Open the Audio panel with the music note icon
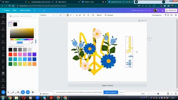Screen dimensions: 178x100 click(x=3, y=54)
